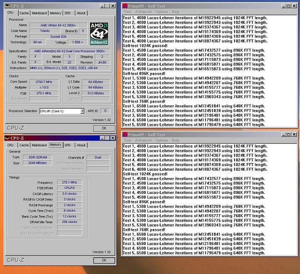Open SPD tab in top CPU-Z window

click(x=68, y=13)
